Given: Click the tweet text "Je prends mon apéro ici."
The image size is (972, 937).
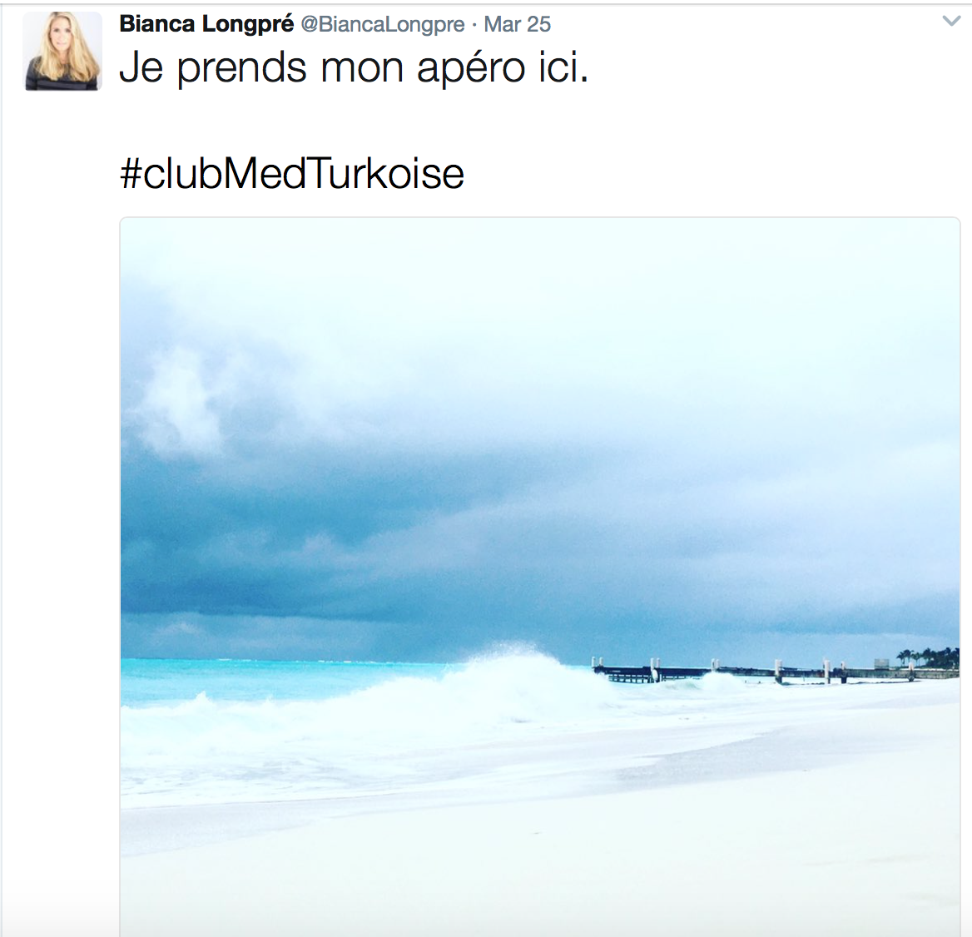Looking at the screenshot, I should tap(354, 67).
